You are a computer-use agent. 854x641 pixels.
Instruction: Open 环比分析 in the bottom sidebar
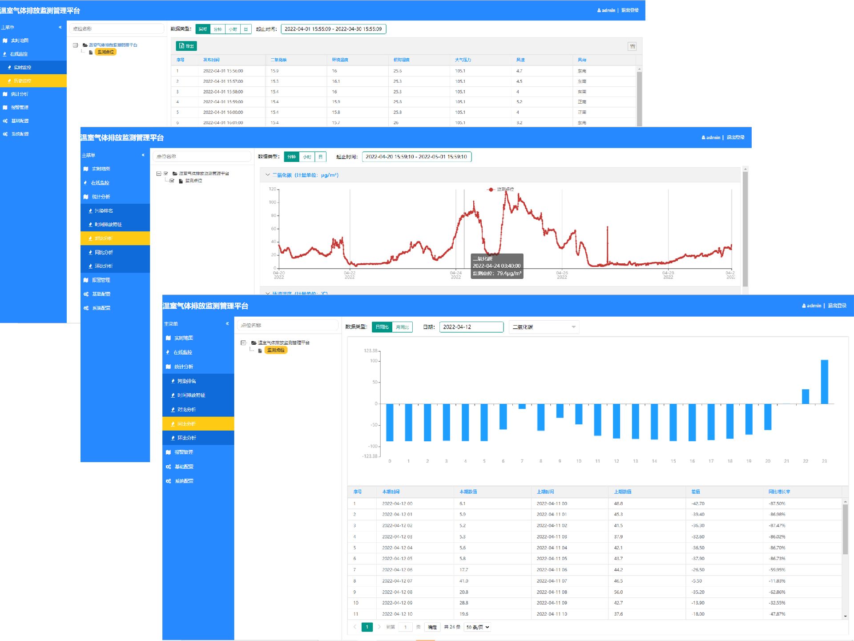point(186,438)
